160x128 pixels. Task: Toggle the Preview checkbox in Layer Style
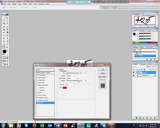coord(100,80)
